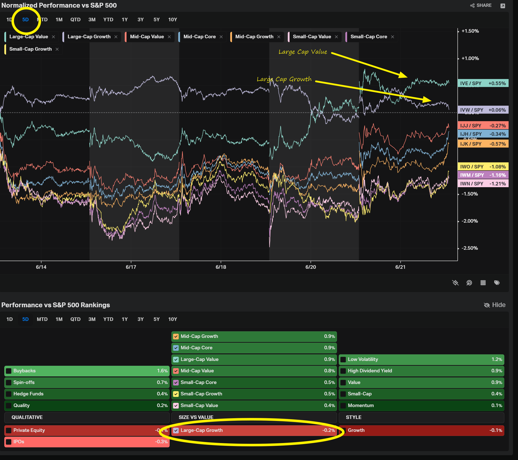
Task: Uncheck Small-Cap Core ranking checkbox
Action: click(176, 382)
